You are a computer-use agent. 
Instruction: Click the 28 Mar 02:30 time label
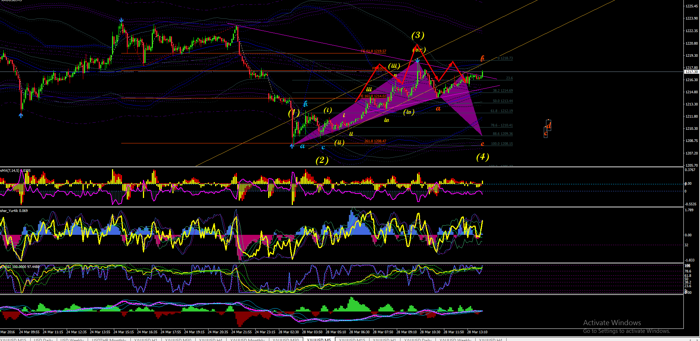[x=288, y=332]
